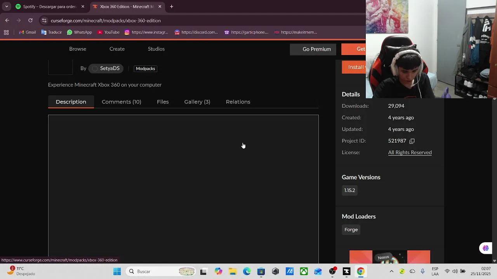The image size is (497, 279).
Task: Open the Comments (10) tab
Action: pos(121,102)
